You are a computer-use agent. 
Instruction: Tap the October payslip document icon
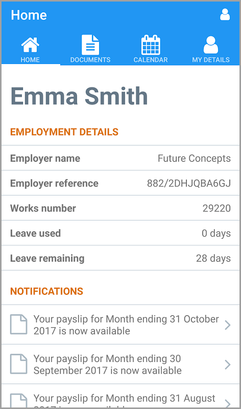[18, 325]
